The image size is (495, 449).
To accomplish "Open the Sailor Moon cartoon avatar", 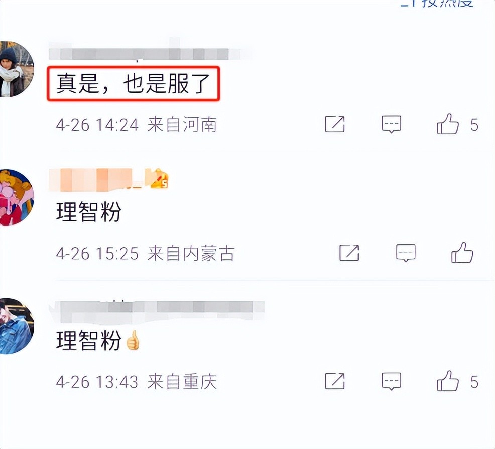I will point(17,197).
